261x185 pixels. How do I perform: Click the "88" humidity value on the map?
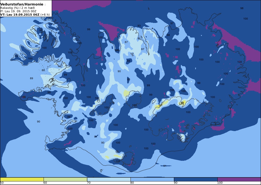43,70
